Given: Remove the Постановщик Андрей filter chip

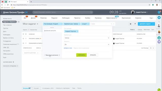Looking at the screenshot, I should click(62, 24).
